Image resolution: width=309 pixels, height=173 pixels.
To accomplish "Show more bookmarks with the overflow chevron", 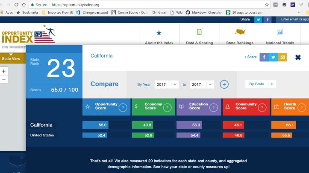I will (x=299, y=12).
